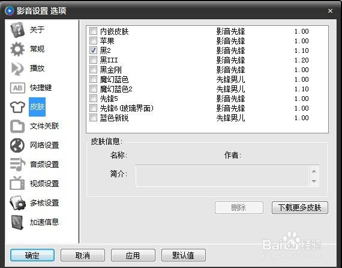The width and height of the screenshot is (342, 268).
Task: Click the 关于 book icon
Action: tap(17, 29)
